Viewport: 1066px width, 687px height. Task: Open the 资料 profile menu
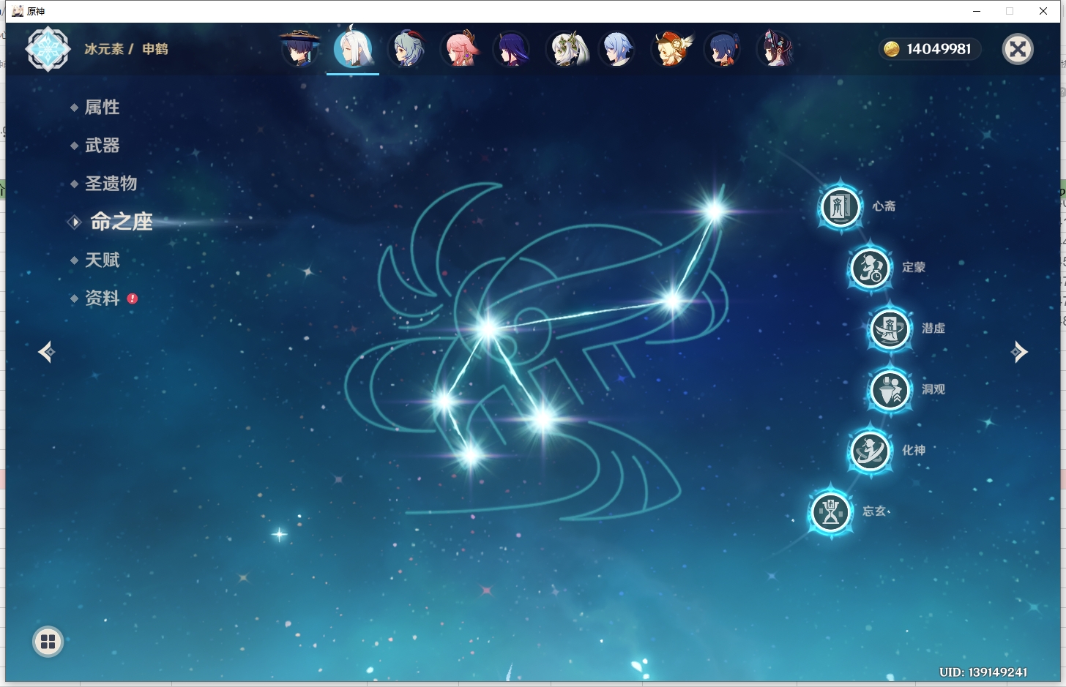[102, 299]
